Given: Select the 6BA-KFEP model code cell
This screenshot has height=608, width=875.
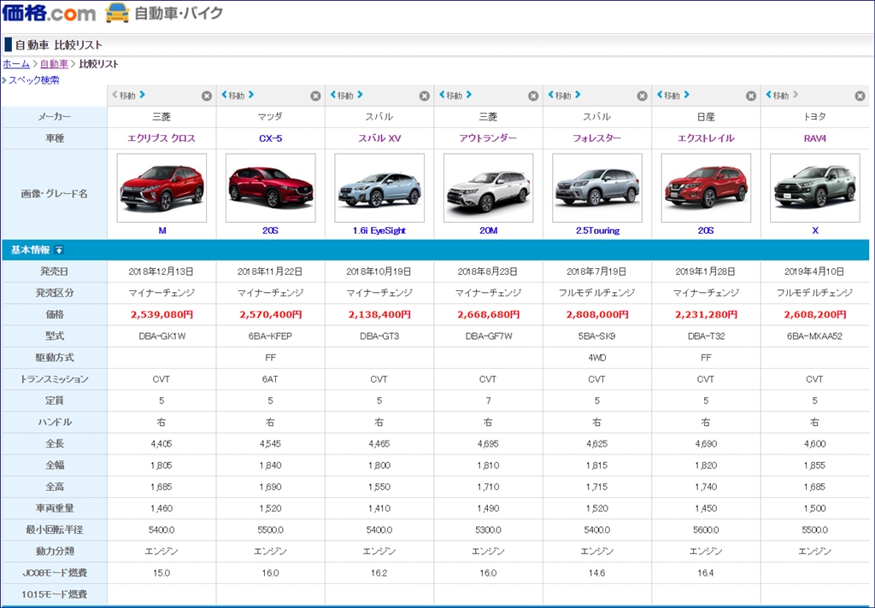Looking at the screenshot, I should click(271, 336).
